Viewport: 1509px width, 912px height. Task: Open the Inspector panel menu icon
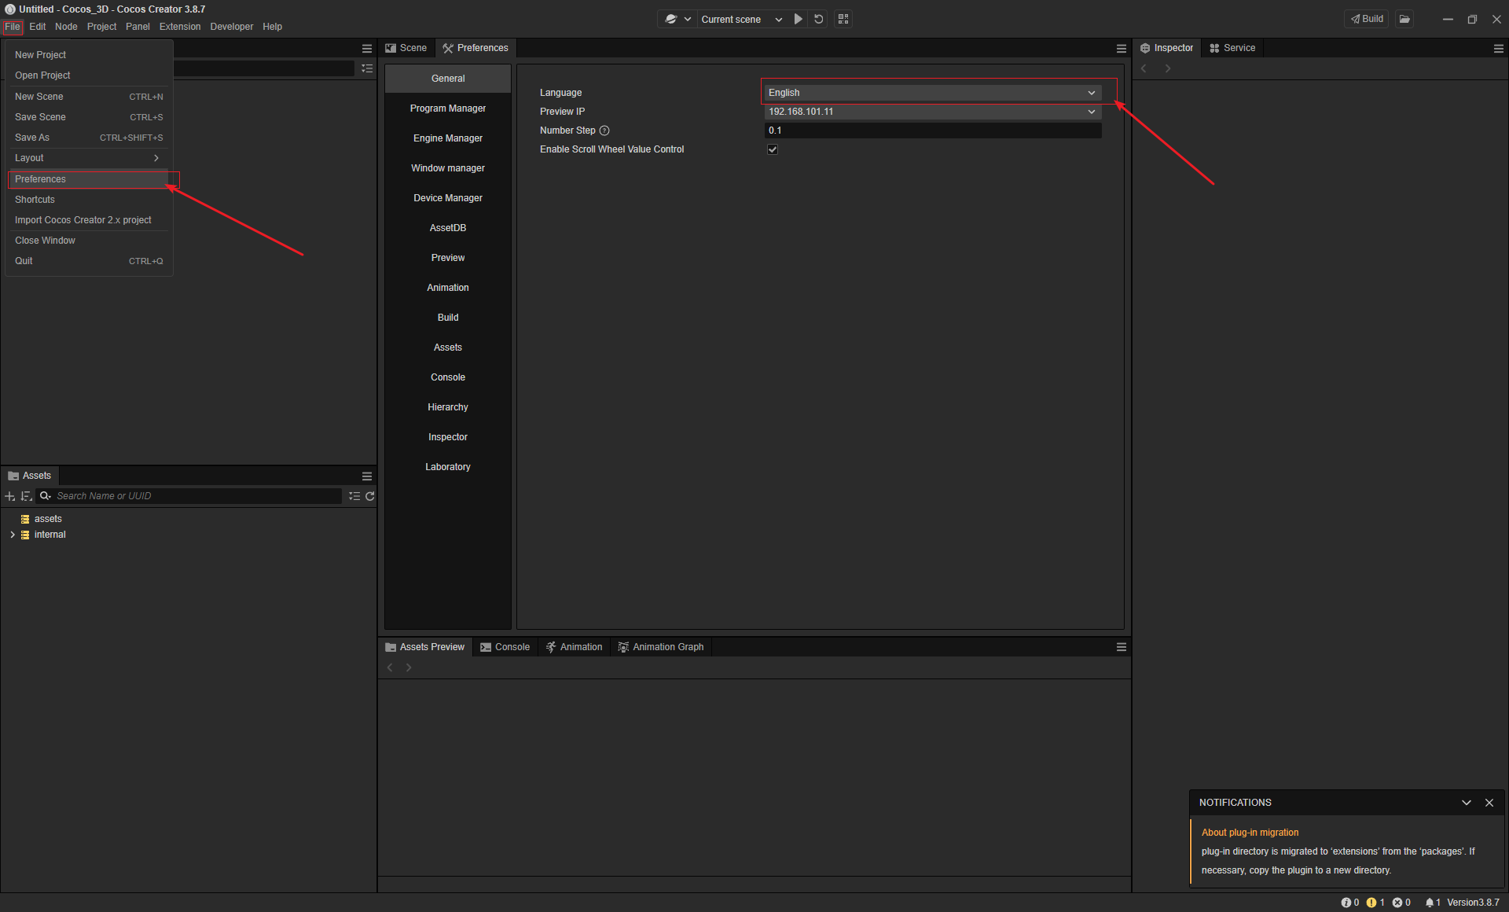point(1499,48)
